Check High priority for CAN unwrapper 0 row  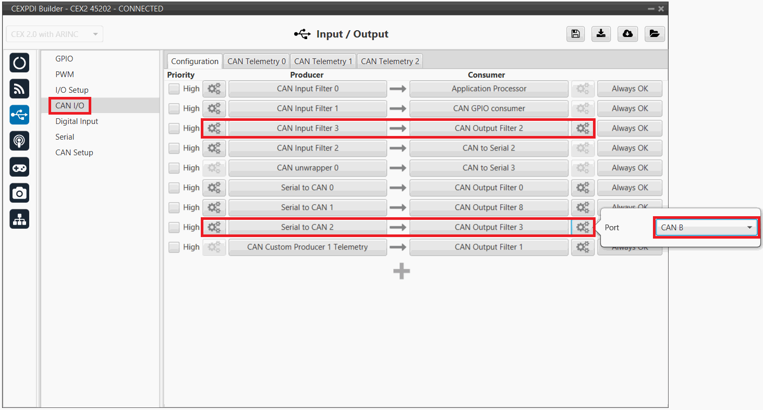pos(174,168)
